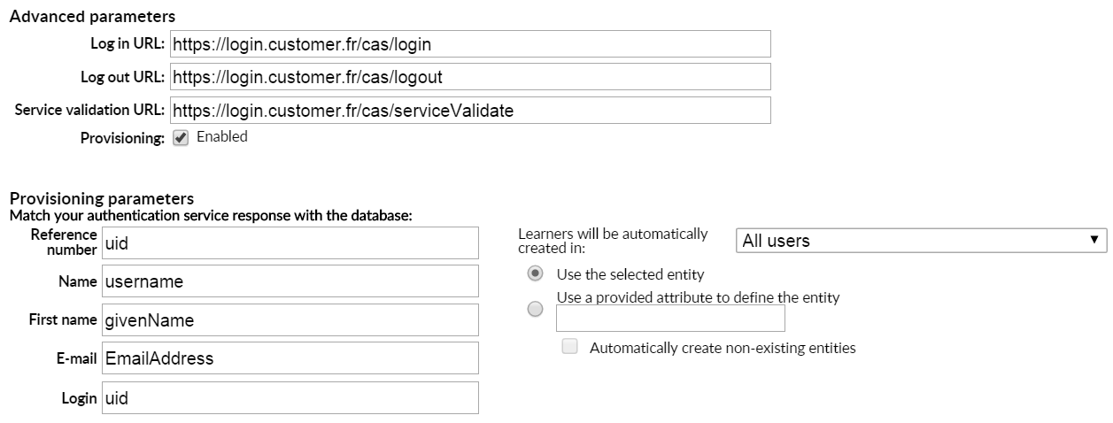Click the E-mail field with EmailAddress
The image size is (1113, 423).
(x=290, y=358)
